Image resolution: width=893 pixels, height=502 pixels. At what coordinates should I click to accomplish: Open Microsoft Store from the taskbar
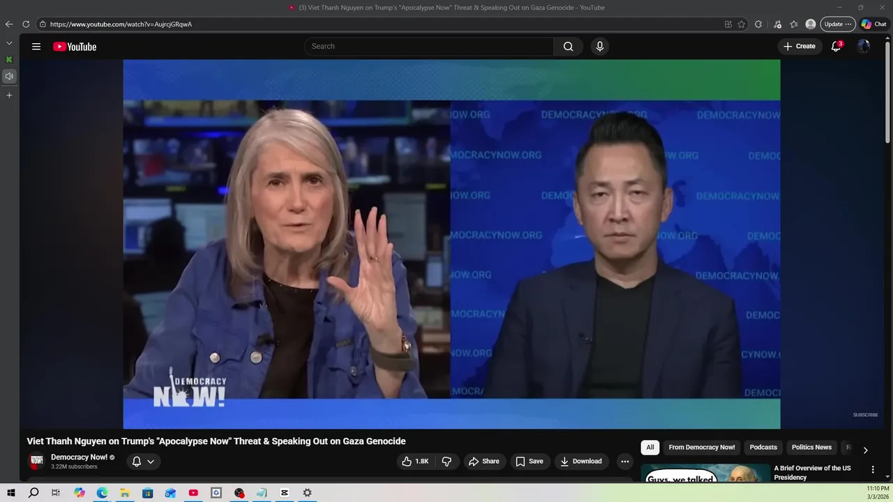click(x=148, y=493)
